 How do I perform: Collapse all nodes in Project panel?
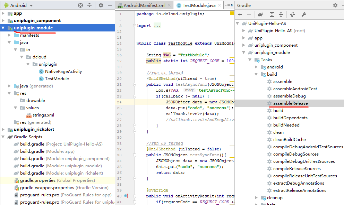point(89,5)
